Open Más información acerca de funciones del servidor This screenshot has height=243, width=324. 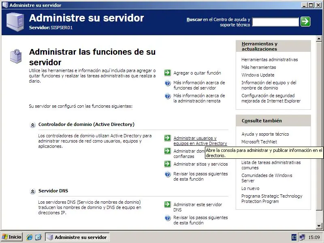coord(199,85)
